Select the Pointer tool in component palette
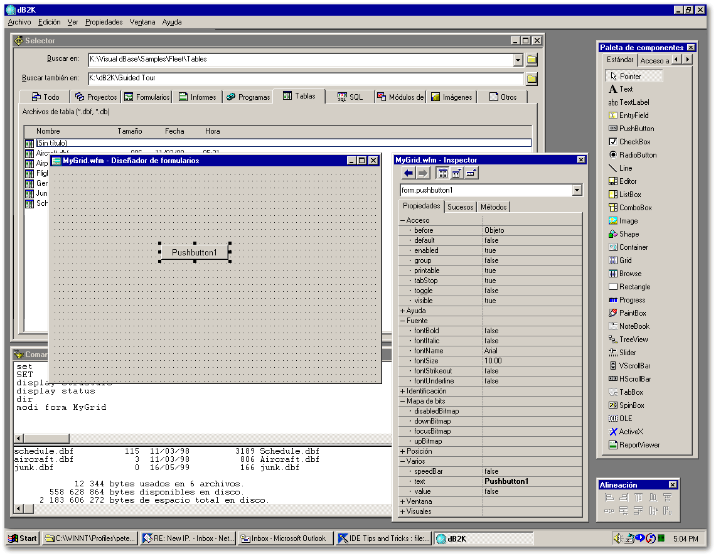 click(x=634, y=76)
